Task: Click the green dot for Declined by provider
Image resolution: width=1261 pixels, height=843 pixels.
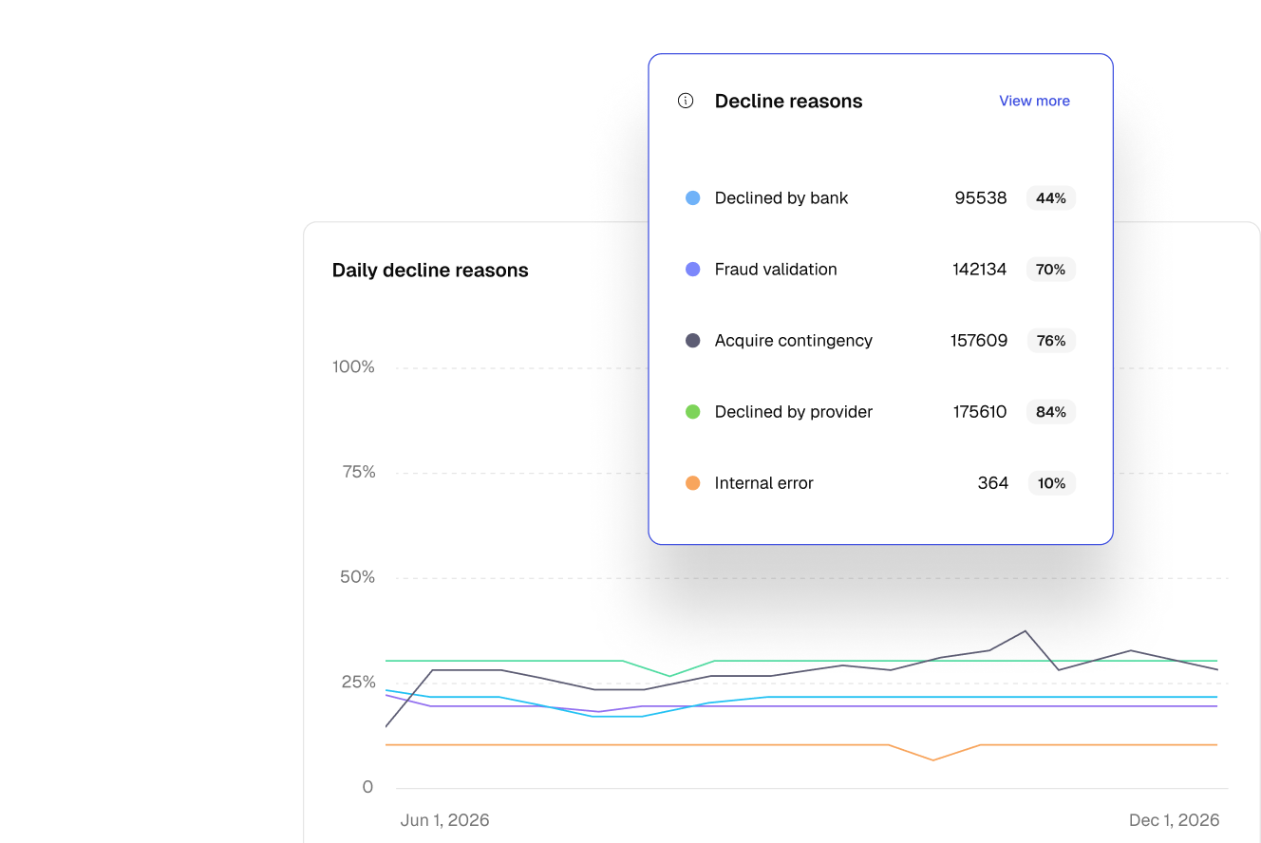Action: pos(693,412)
